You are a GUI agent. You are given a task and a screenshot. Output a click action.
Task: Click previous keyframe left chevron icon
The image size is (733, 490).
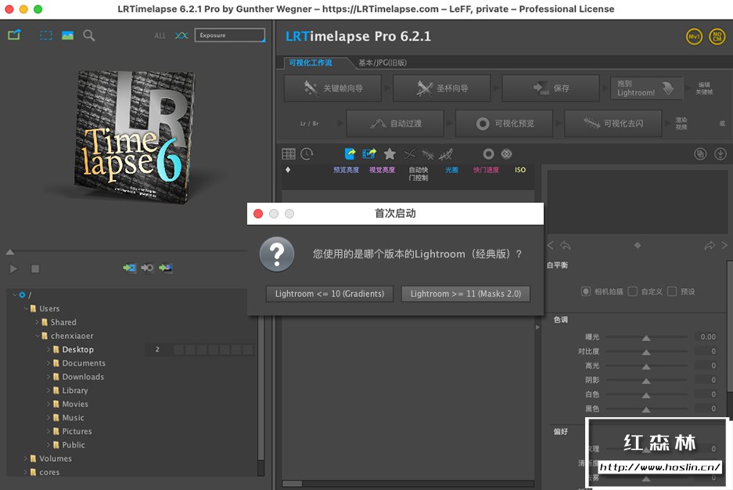pos(550,246)
